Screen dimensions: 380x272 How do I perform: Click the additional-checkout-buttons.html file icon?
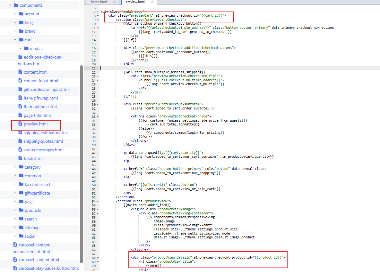point(20,57)
